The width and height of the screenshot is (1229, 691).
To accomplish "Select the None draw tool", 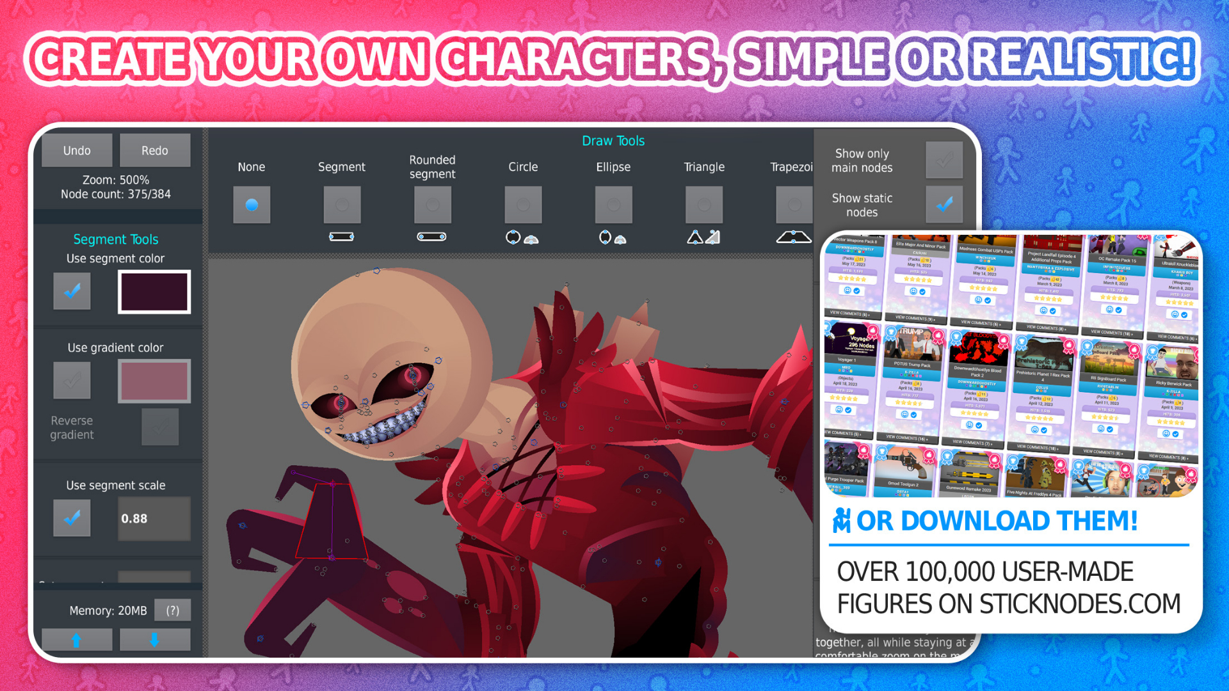I will coord(250,204).
